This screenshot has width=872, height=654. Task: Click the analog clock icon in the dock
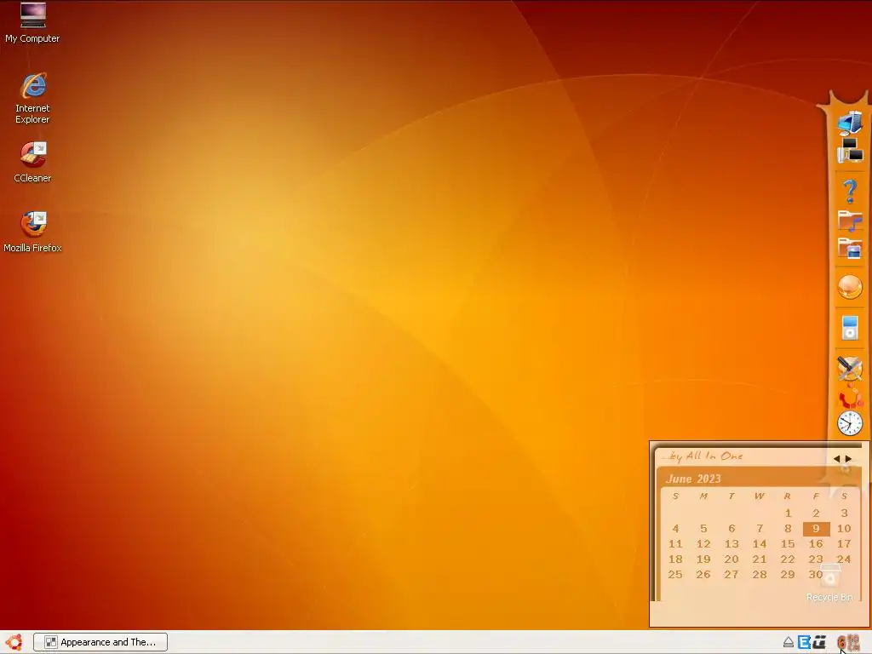click(850, 423)
